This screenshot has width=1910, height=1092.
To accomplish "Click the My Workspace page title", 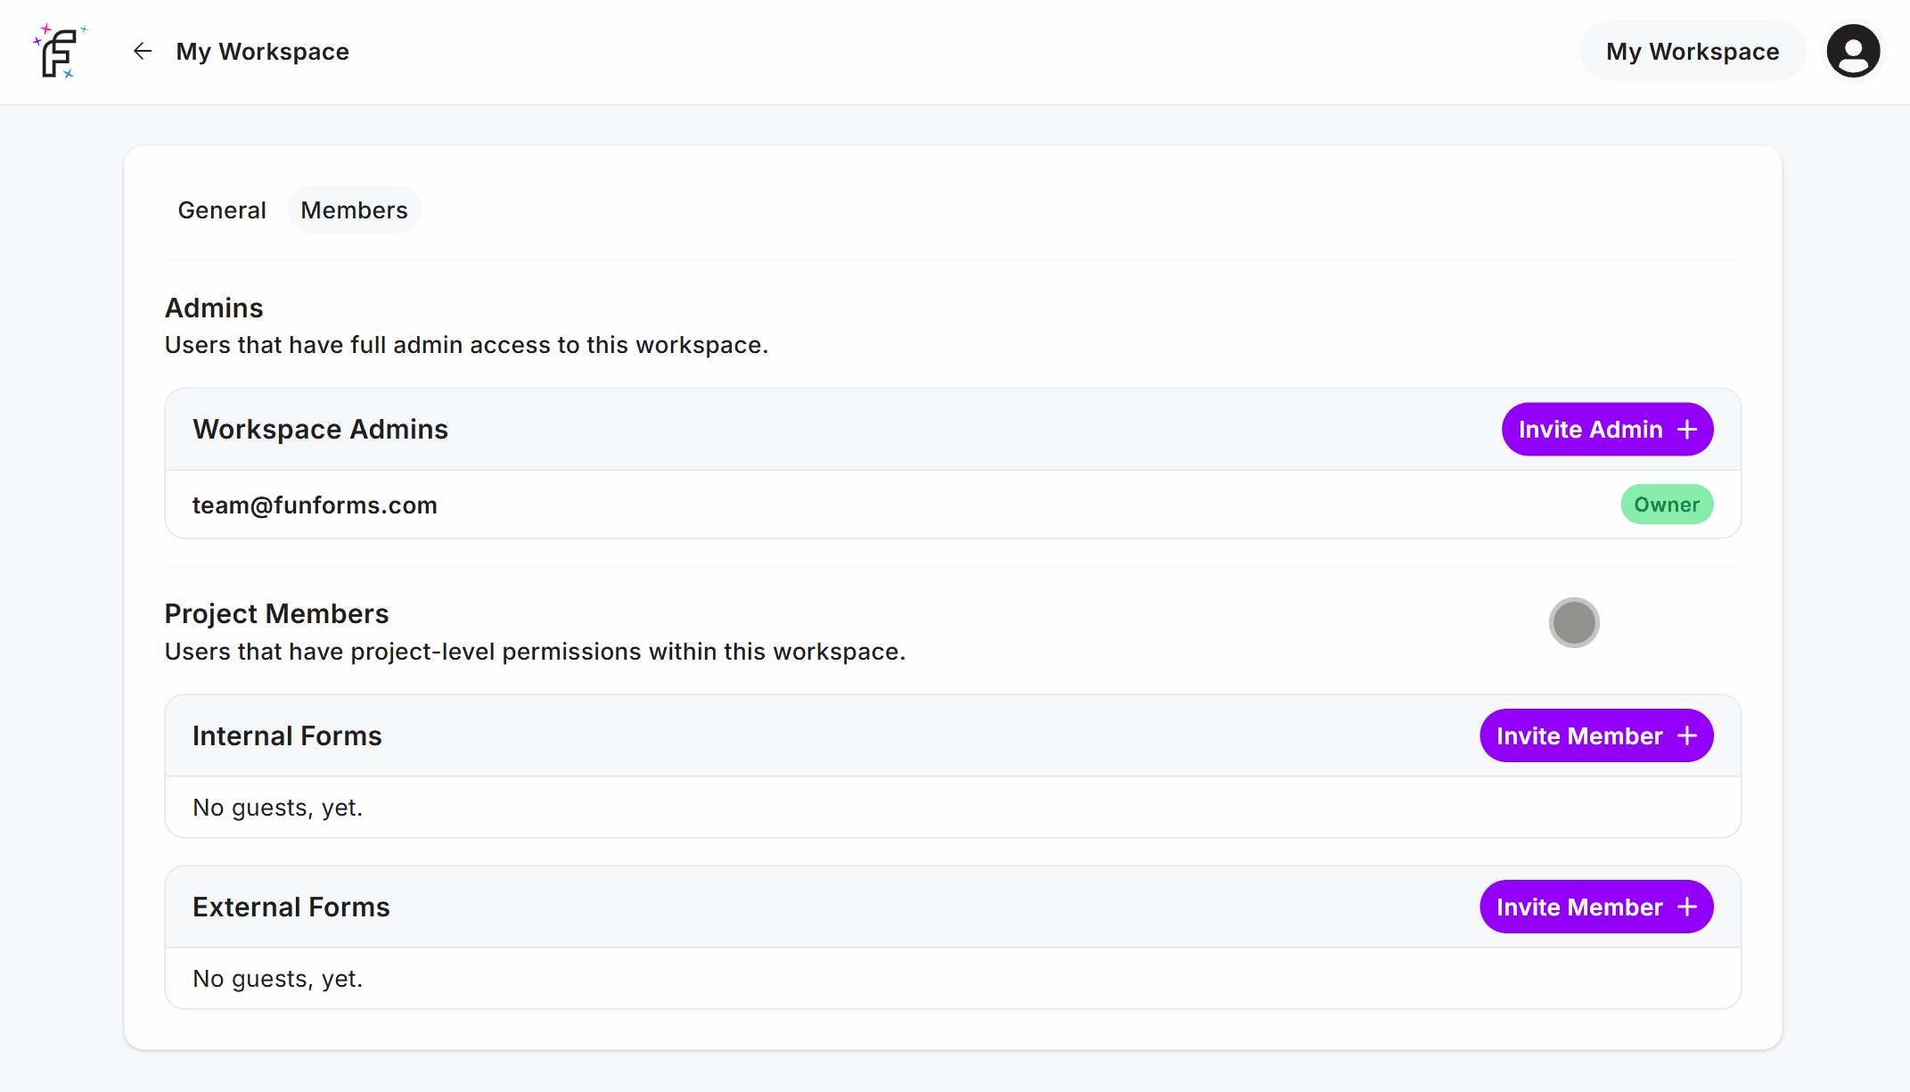I will pos(263,52).
